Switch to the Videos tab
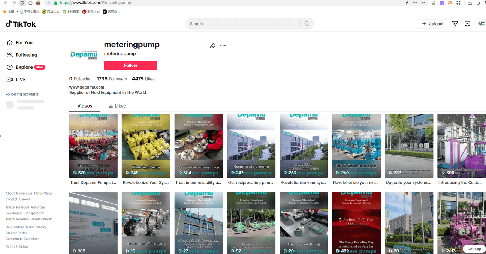Screen dimensions: 486x254 tap(85, 106)
